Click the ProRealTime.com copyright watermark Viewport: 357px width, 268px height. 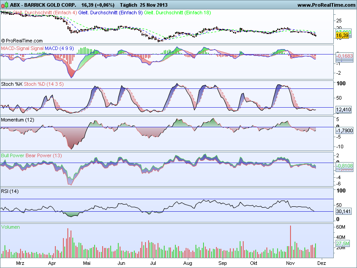click(22, 41)
